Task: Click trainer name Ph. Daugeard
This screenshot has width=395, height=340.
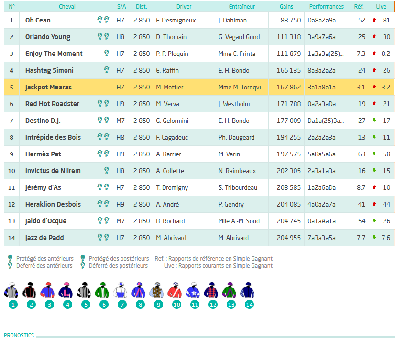Action: 236,138
